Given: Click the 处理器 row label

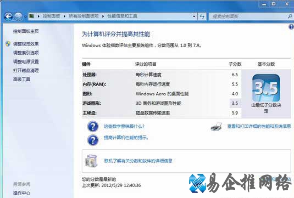Looking at the screenshot, I should [90, 75].
